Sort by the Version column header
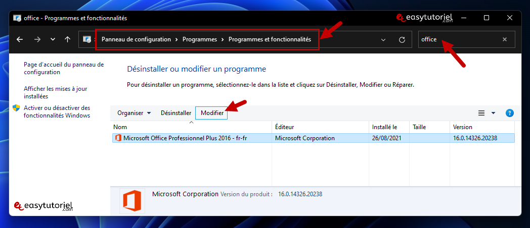The height and width of the screenshot is (228, 530). (482, 127)
